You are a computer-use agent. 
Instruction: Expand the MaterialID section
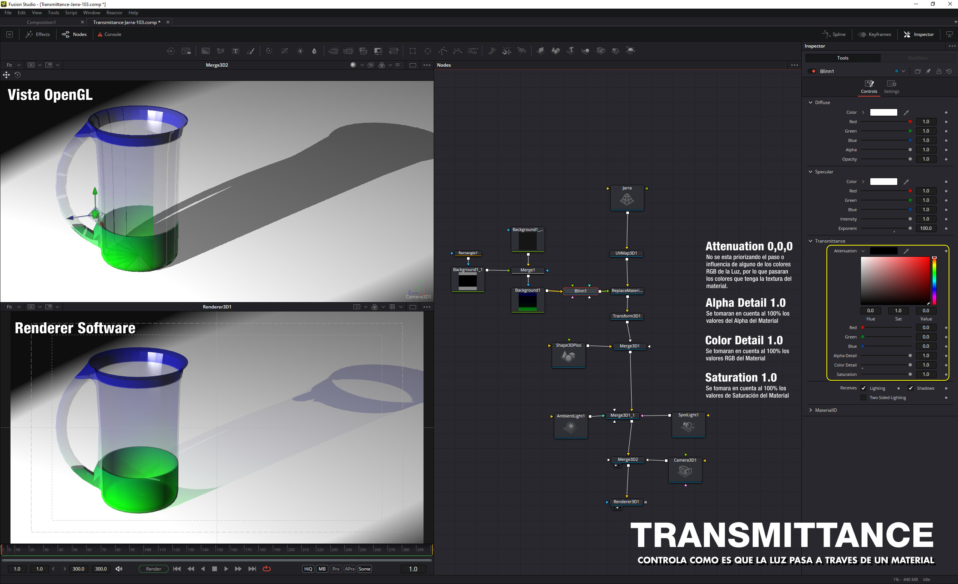coord(811,410)
